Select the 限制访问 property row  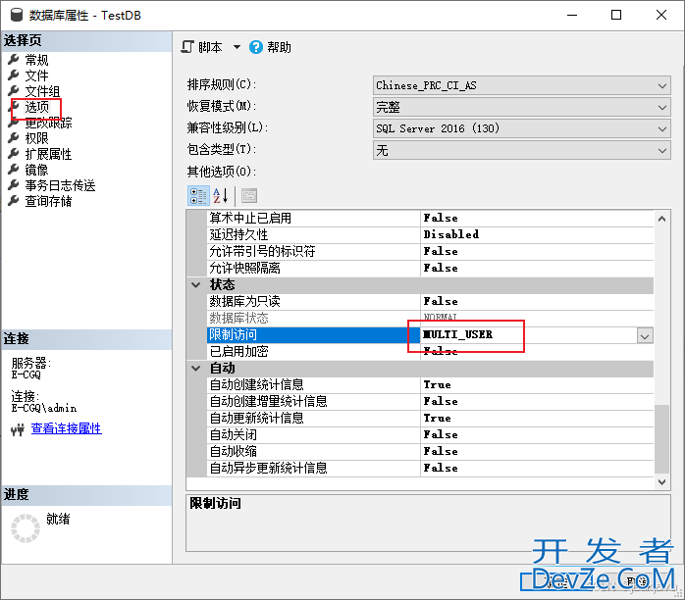(x=430, y=335)
